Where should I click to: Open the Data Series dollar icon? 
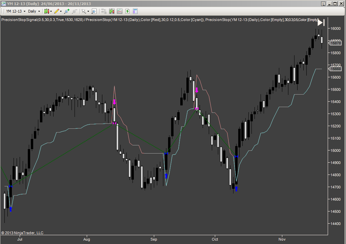[127, 11]
